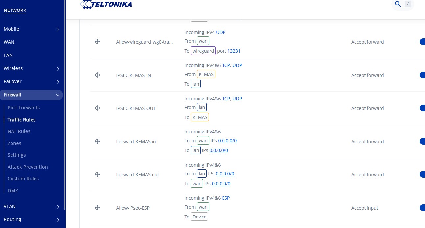425x228 pixels.
Task: Disable the Forward-KEMAS-in rule switch
Action: point(422,141)
